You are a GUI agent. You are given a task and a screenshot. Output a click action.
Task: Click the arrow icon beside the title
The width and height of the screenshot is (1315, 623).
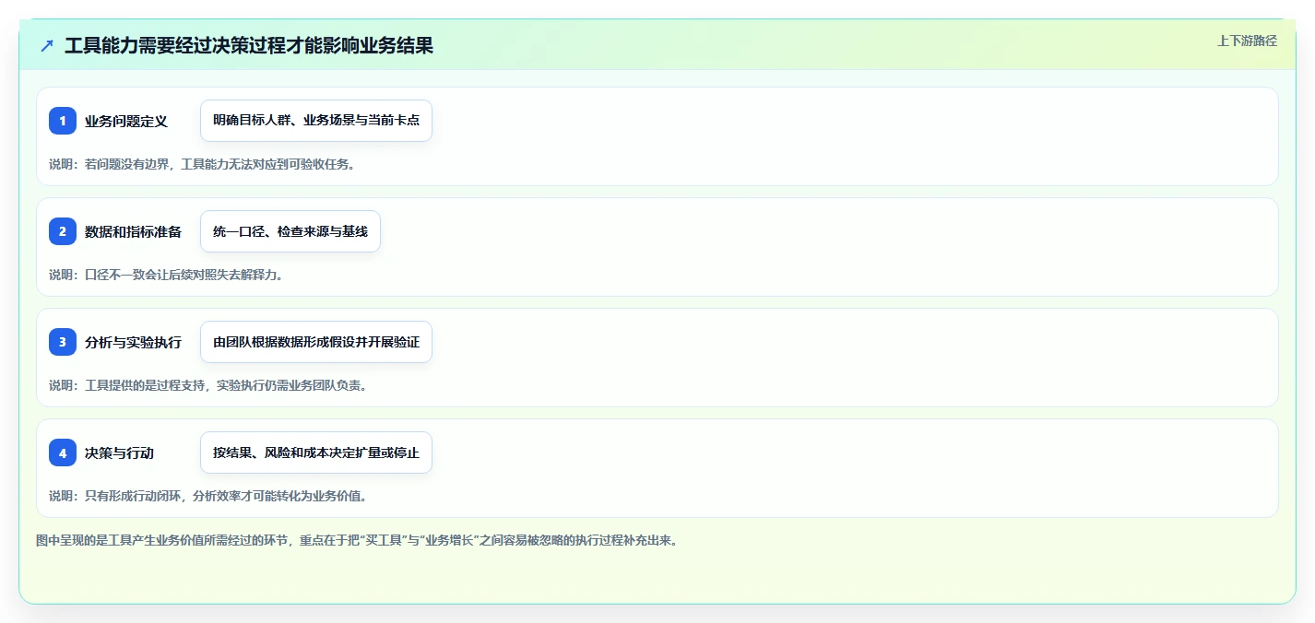(x=47, y=46)
